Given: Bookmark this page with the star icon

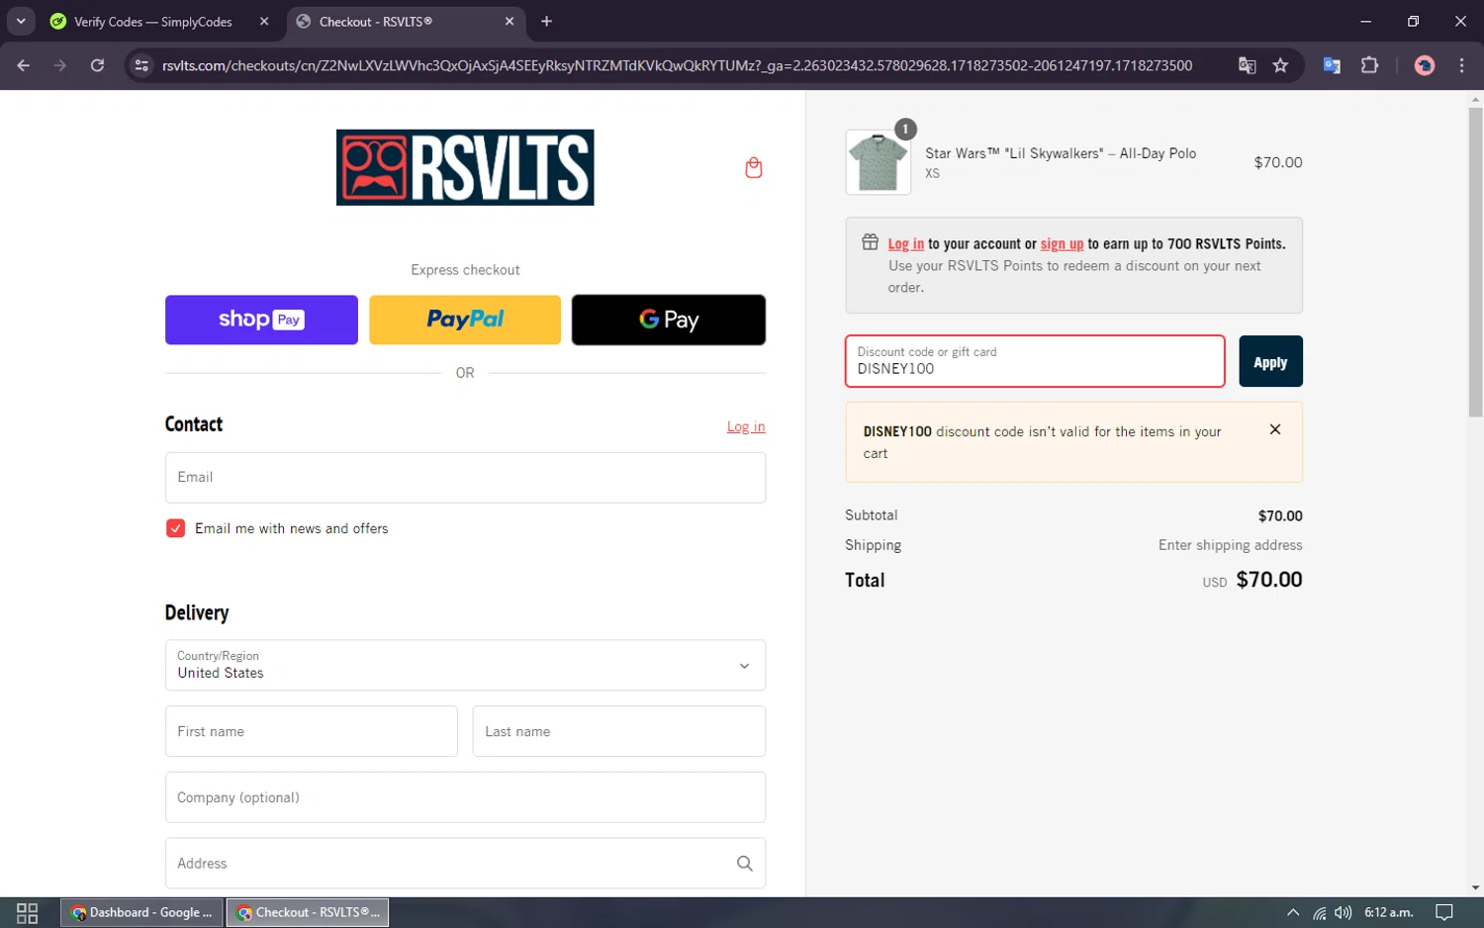Looking at the screenshot, I should (1280, 65).
